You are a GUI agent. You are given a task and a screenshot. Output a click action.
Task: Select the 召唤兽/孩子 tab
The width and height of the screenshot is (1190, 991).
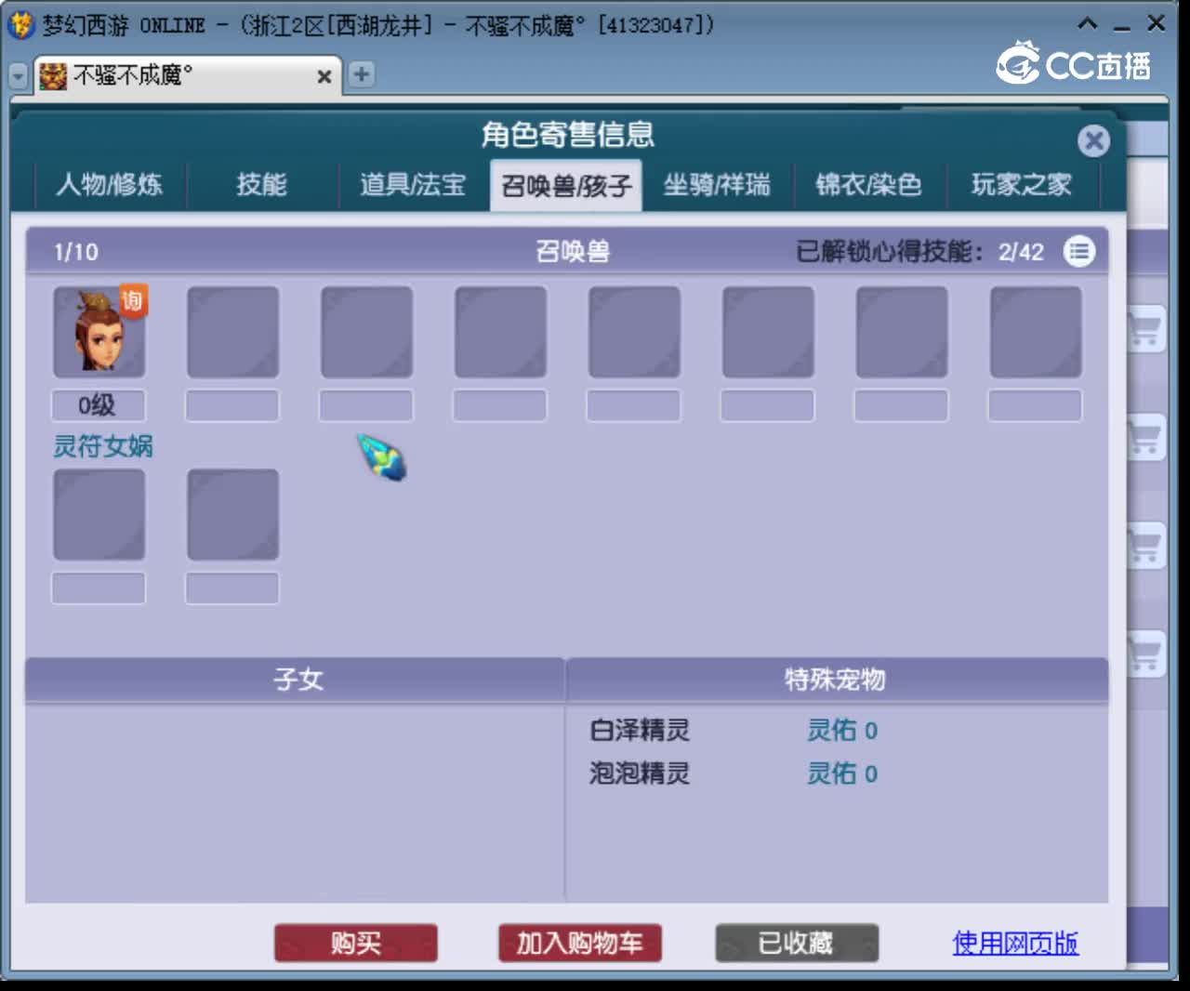[566, 185]
